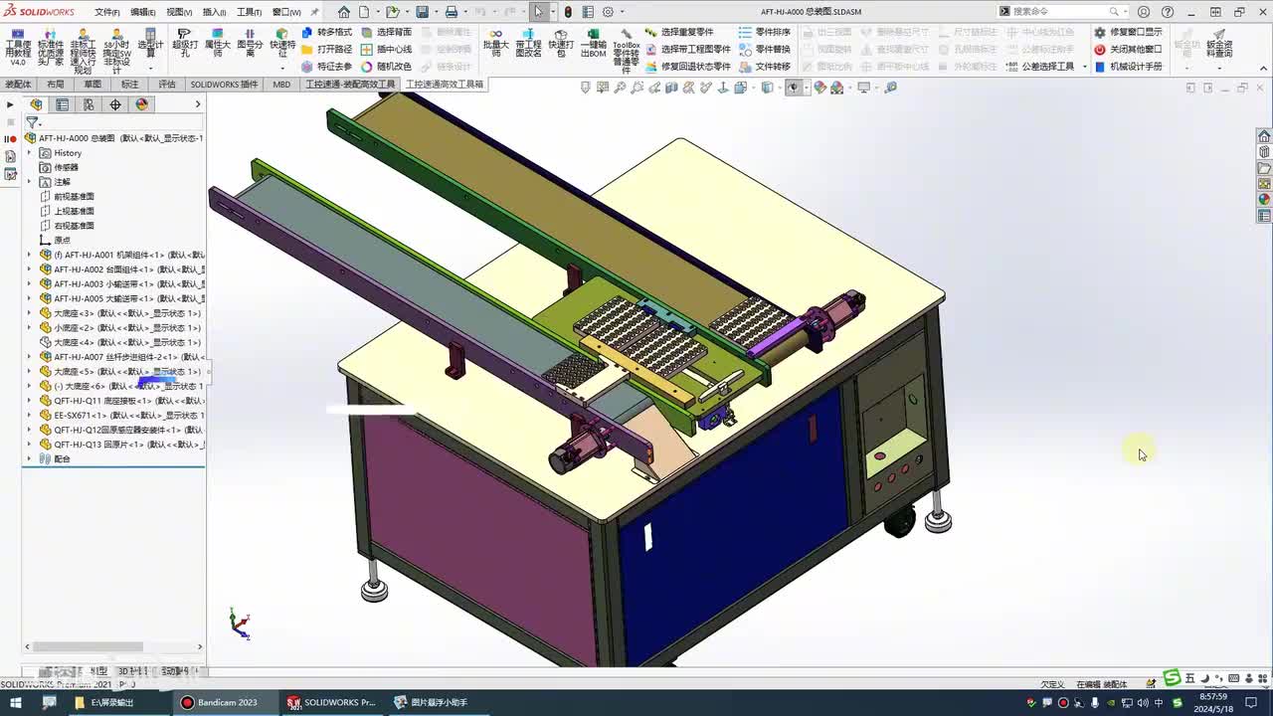Image resolution: width=1273 pixels, height=716 pixels.
Task: Toggle hide/show items in view toolbar
Action: tap(794, 88)
